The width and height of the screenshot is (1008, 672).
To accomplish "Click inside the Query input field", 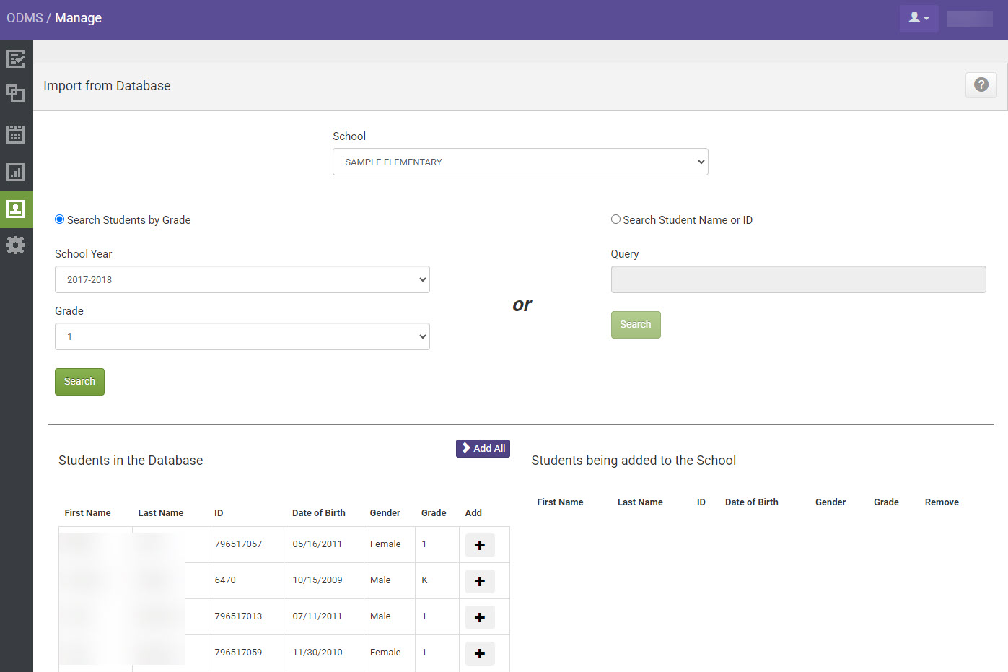I will (798, 279).
